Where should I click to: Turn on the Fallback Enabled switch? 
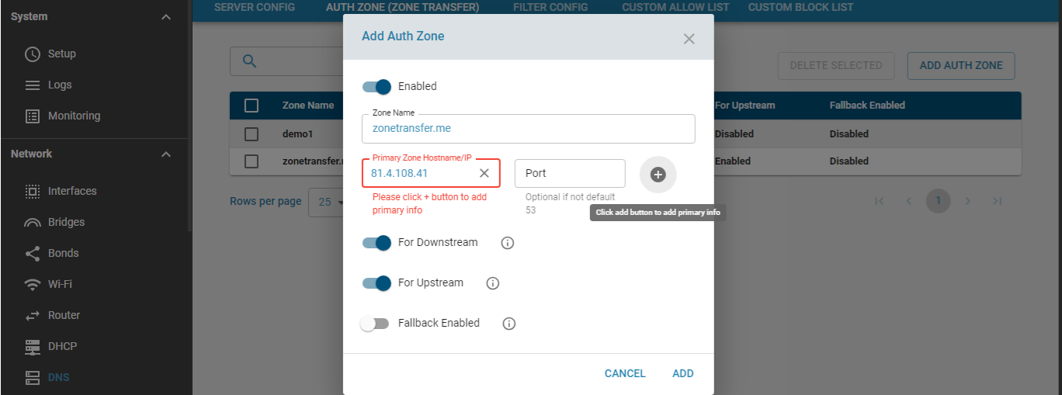point(375,324)
